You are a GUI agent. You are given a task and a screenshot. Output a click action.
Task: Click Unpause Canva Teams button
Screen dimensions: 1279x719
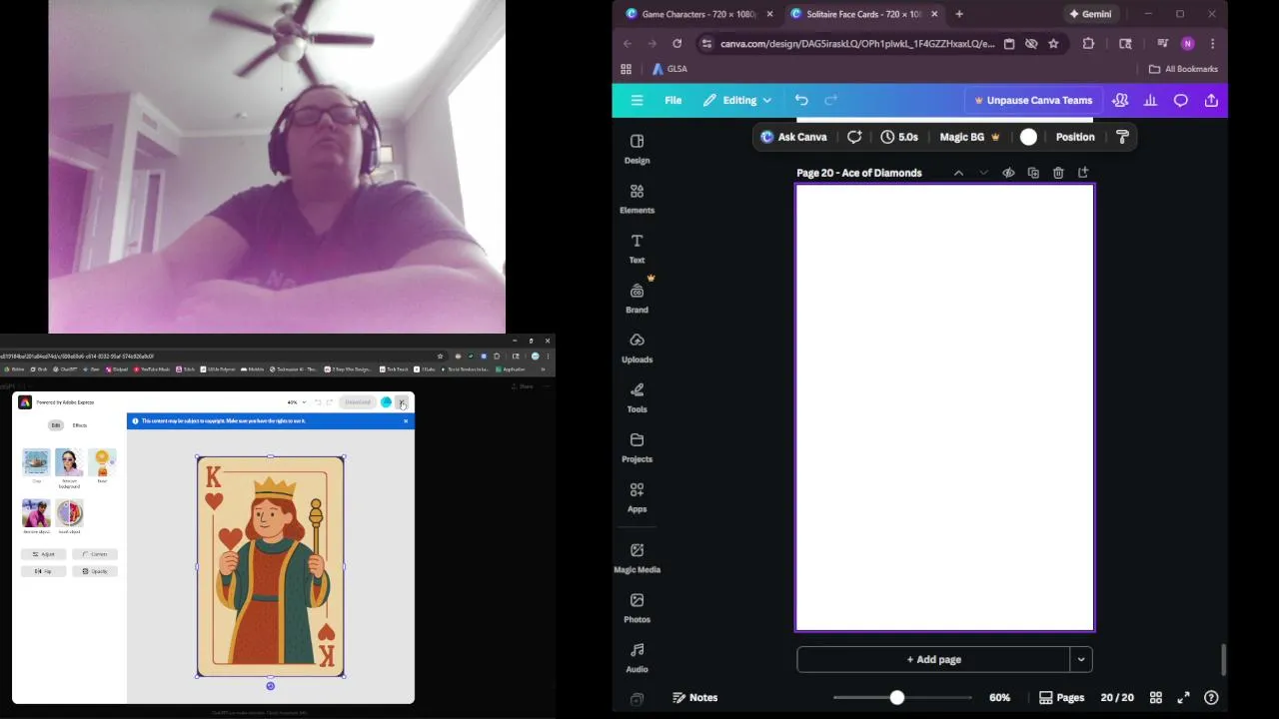pos(1033,100)
